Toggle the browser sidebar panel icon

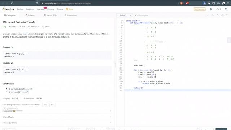pyautogui.click(x=214, y=3)
